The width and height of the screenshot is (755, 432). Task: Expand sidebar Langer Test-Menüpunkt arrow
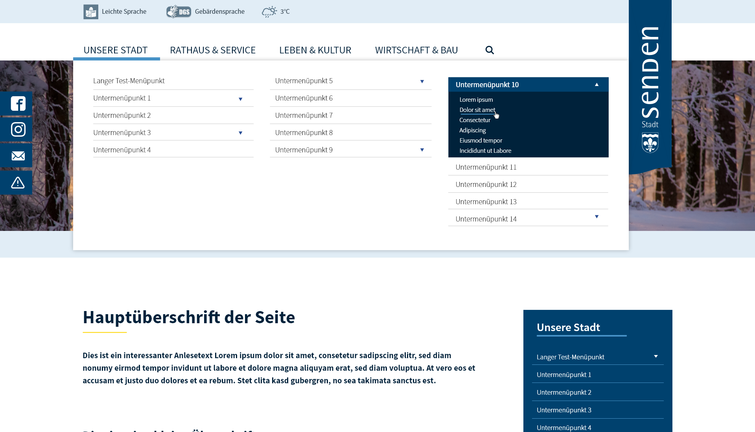pos(656,356)
